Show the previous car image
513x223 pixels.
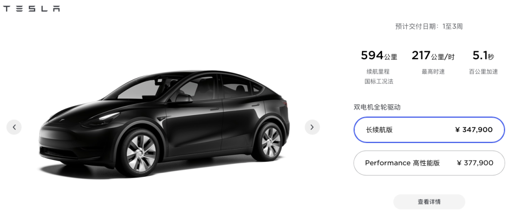[14, 127]
